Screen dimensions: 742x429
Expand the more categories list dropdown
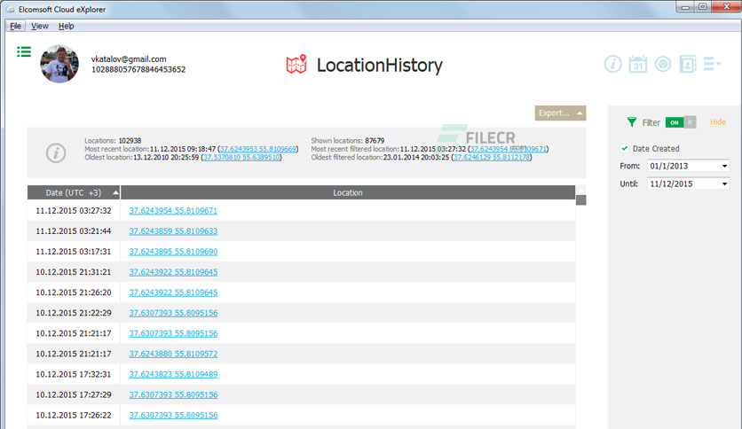tap(712, 63)
